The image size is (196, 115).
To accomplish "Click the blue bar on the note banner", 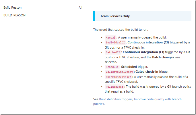I will coord(94,16).
